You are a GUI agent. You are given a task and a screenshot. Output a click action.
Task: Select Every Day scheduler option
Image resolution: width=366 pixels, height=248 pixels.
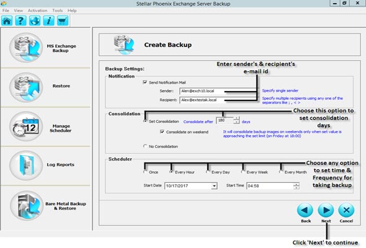click(208, 172)
